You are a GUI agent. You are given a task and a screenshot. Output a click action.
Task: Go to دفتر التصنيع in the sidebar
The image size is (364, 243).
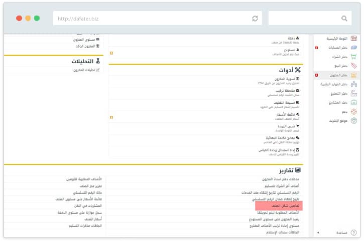pyautogui.click(x=339, y=94)
